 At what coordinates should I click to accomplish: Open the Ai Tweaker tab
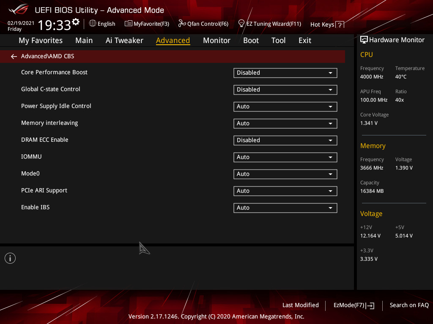(x=124, y=40)
